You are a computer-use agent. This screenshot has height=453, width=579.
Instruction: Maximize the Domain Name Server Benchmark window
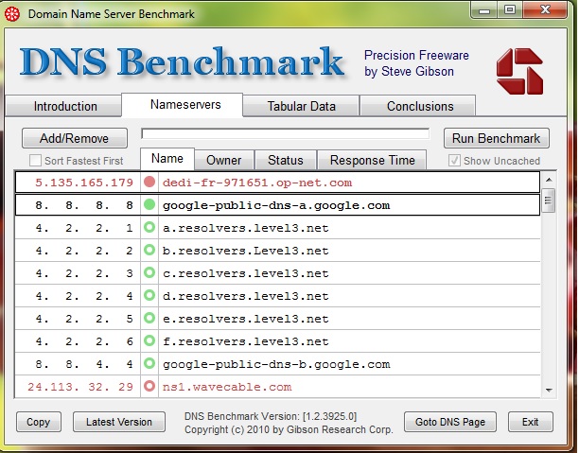coord(510,10)
